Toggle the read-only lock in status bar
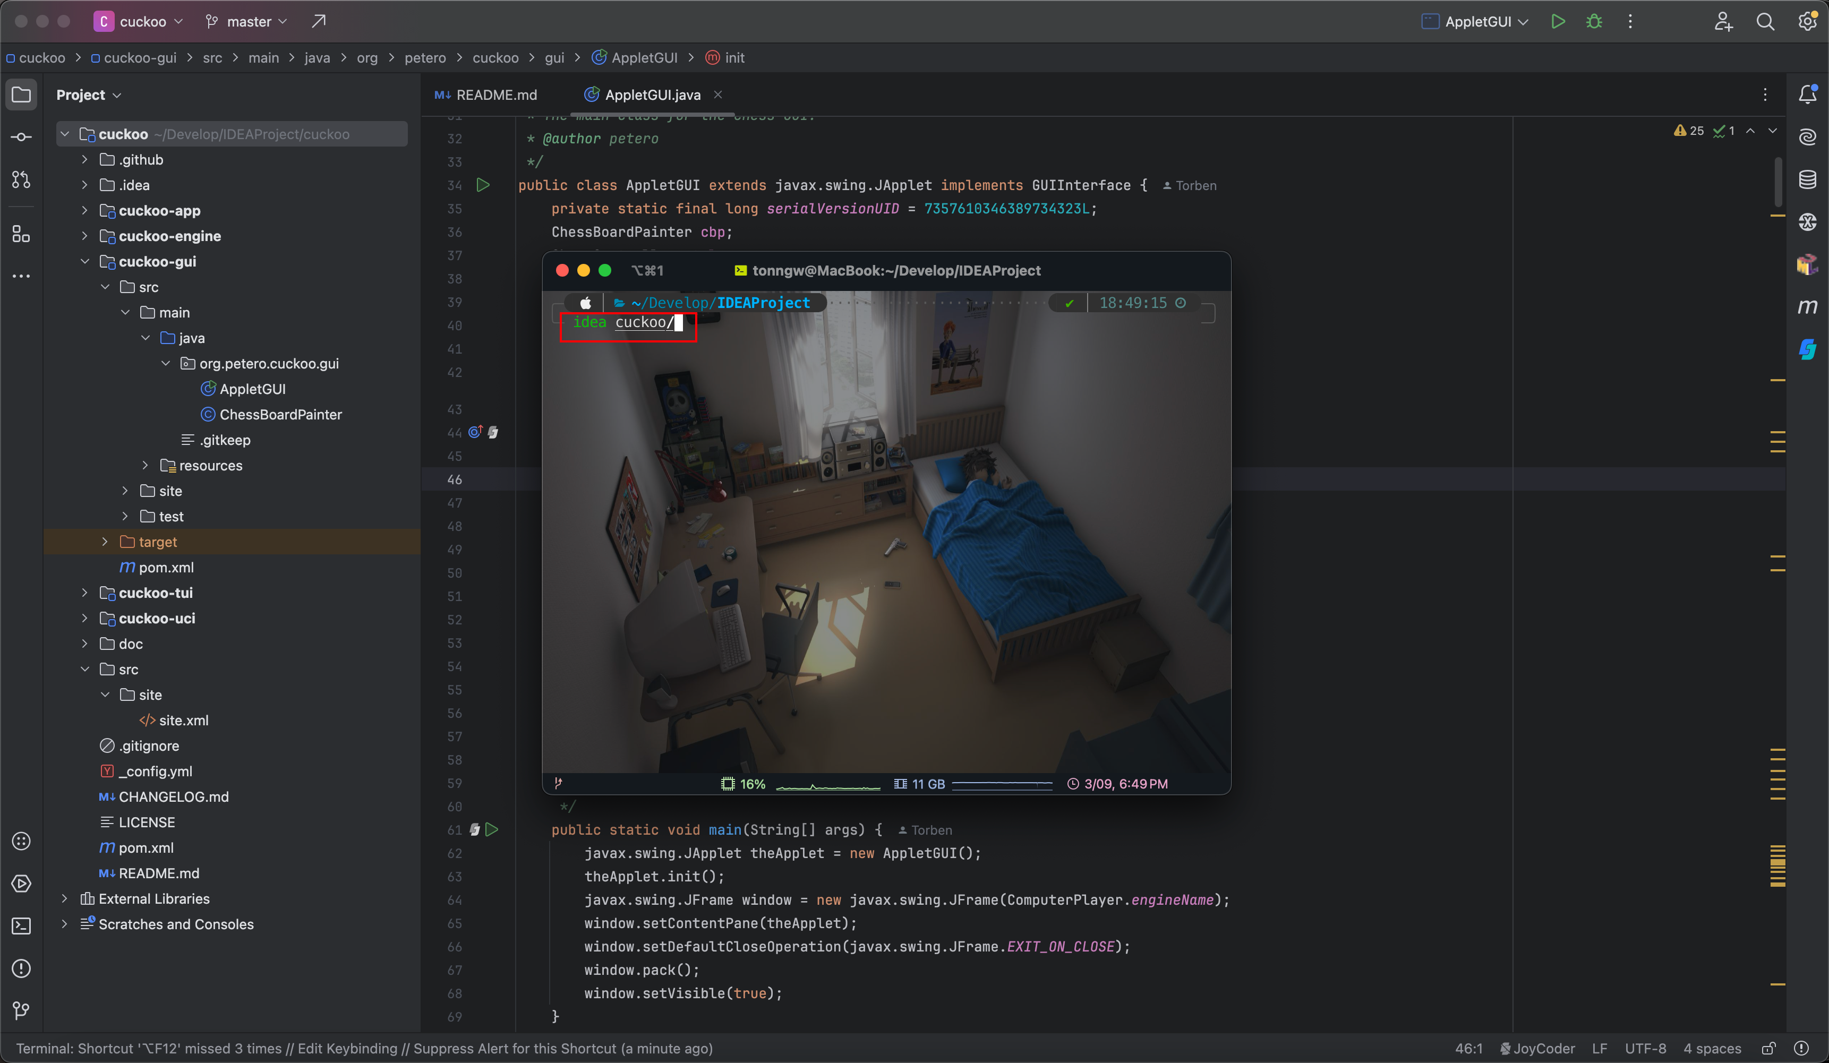Screen dimensions: 1829x1063 coord(1769,1049)
